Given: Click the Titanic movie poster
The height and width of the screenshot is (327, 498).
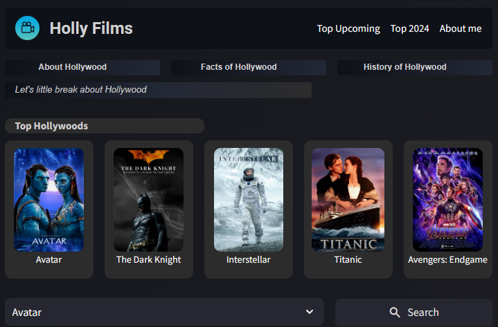Looking at the screenshot, I should [x=348, y=200].
